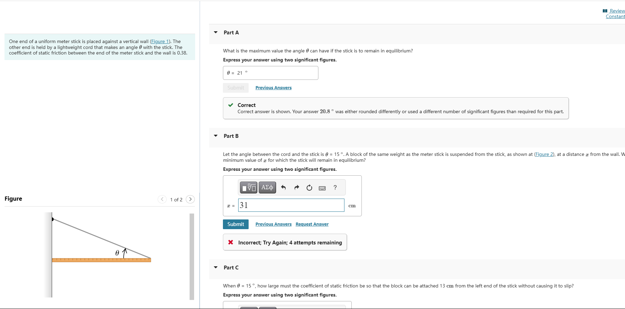Request Answer for Part B
625x309 pixels.
(x=312, y=224)
